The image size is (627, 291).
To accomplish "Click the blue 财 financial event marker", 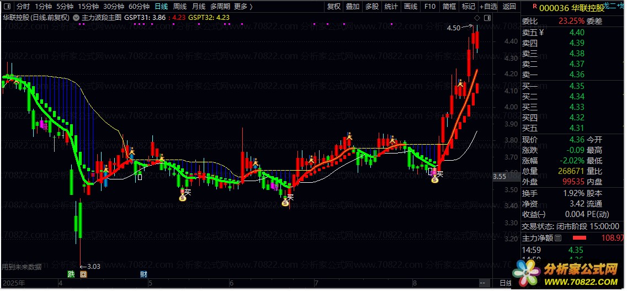I will [x=144, y=274].
